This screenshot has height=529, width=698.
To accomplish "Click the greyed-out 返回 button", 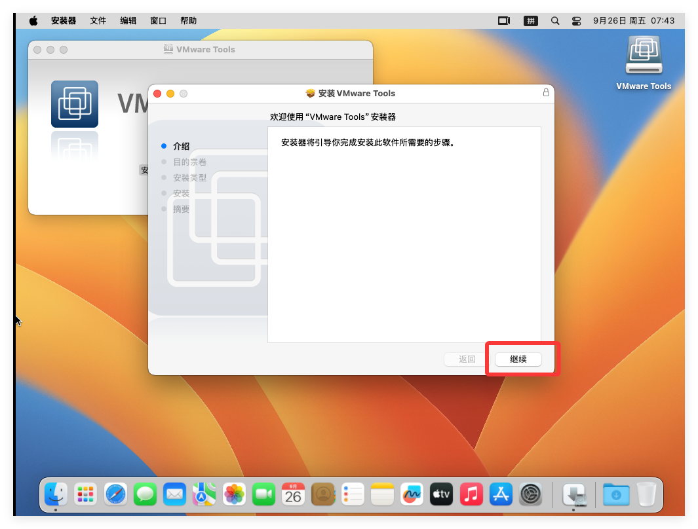I will point(467,359).
